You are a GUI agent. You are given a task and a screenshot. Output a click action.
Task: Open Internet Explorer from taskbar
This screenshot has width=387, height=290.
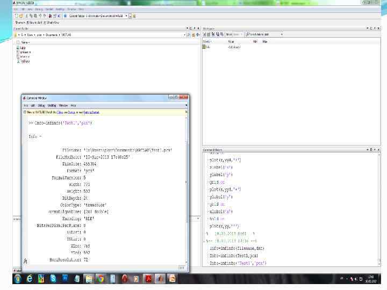tap(30, 279)
